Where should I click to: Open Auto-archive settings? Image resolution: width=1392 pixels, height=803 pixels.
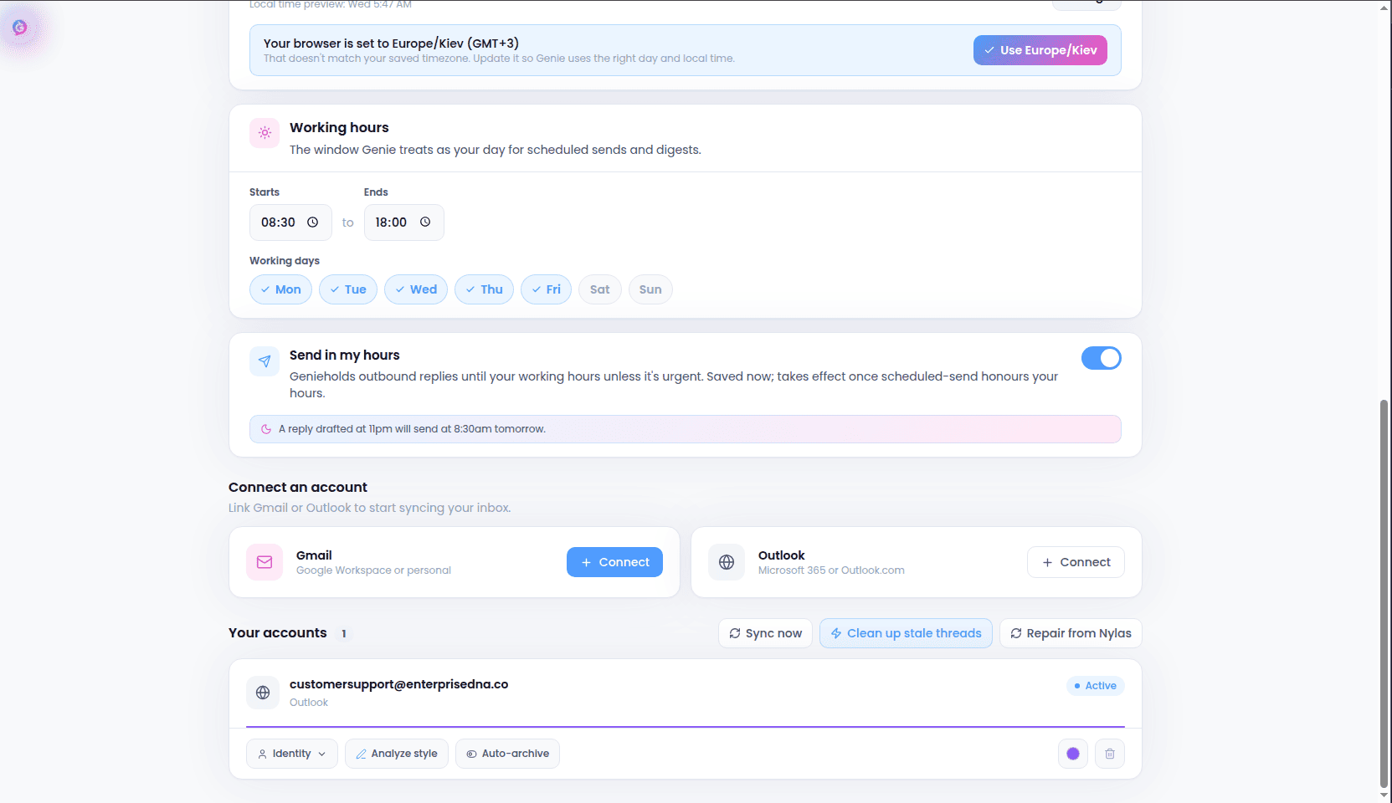point(507,754)
